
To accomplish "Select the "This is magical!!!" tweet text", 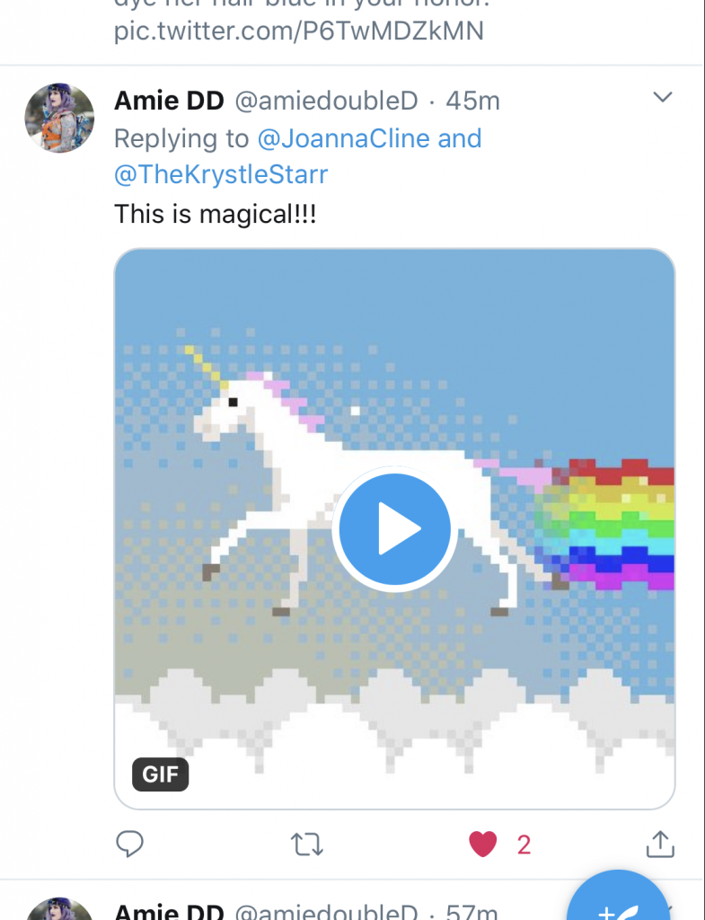I will click(x=216, y=214).
